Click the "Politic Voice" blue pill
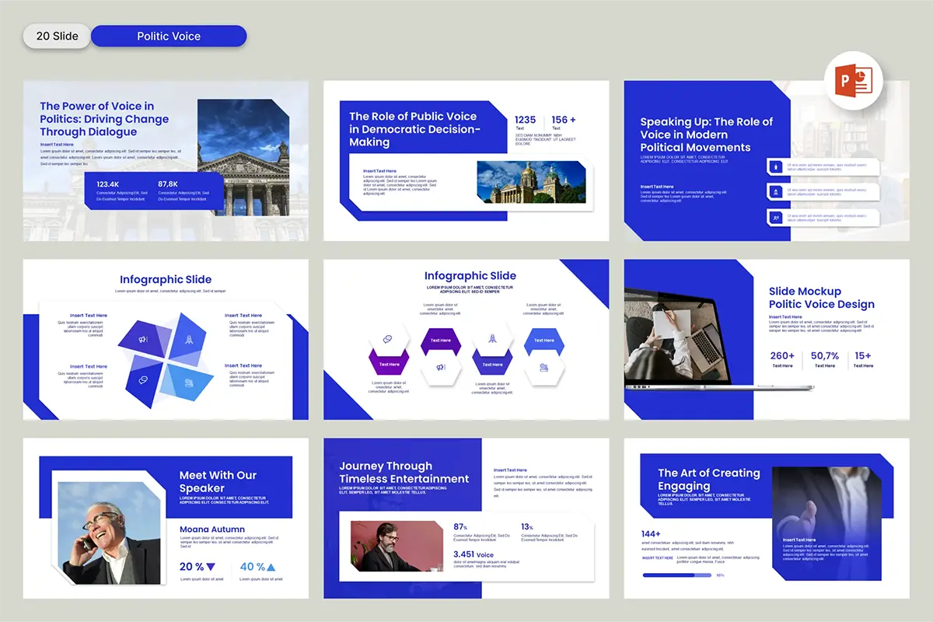Viewport: 933px width, 622px height. pos(169,37)
